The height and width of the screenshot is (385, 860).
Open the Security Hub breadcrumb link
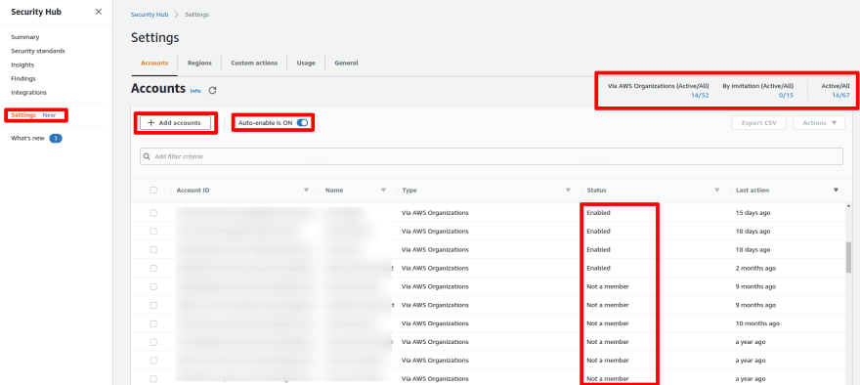(x=150, y=15)
